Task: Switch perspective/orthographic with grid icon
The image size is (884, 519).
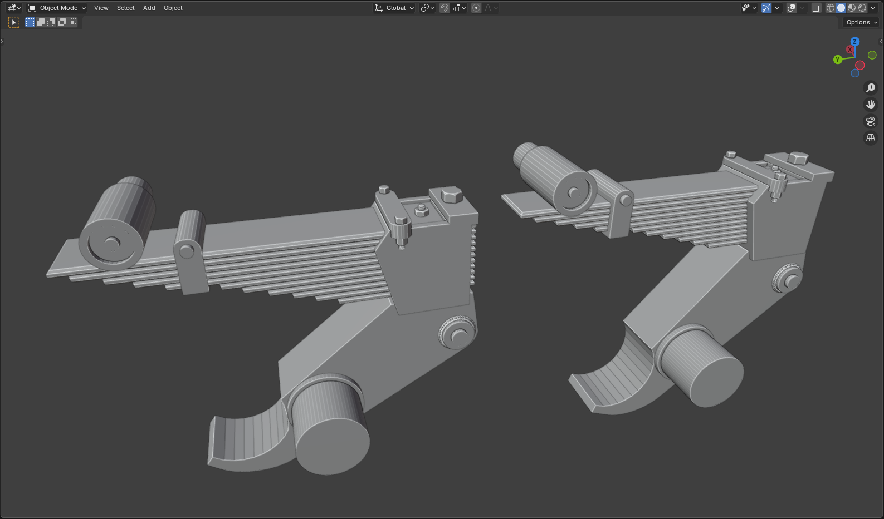Action: click(870, 138)
